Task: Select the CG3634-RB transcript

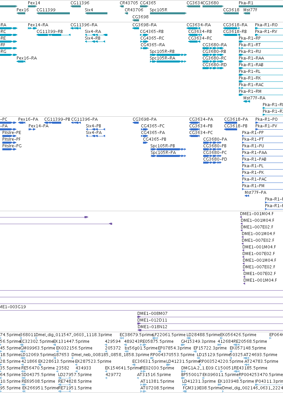Action: (195, 35)
